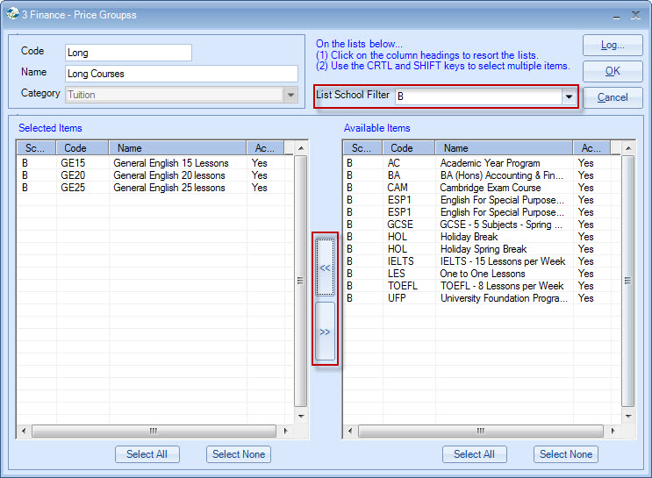Confirm with the OK button
Screen dimensions: 652x478
click(613, 71)
